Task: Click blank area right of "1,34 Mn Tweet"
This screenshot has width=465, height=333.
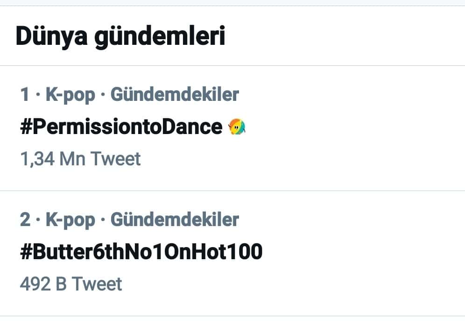Action: (x=303, y=159)
